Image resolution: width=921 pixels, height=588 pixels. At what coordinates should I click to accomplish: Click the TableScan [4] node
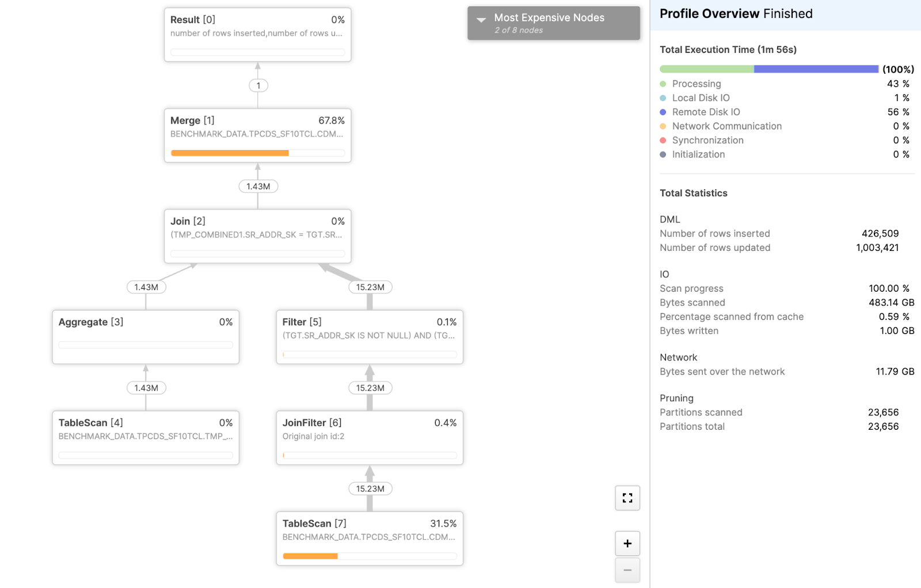(x=145, y=437)
